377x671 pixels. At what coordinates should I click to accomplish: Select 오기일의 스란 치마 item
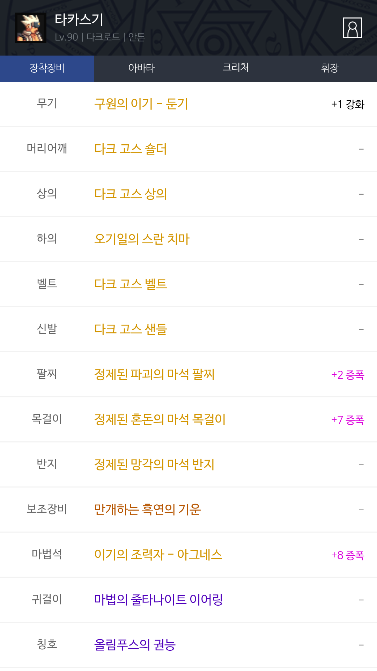142,239
